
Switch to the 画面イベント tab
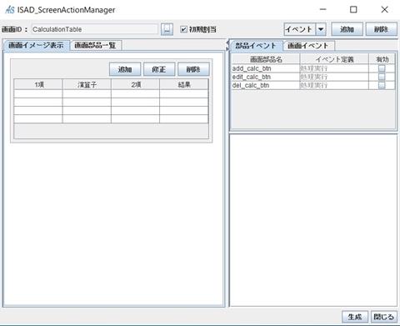[308, 46]
